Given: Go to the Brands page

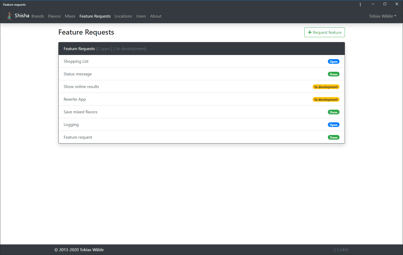Looking at the screenshot, I should 38,16.
